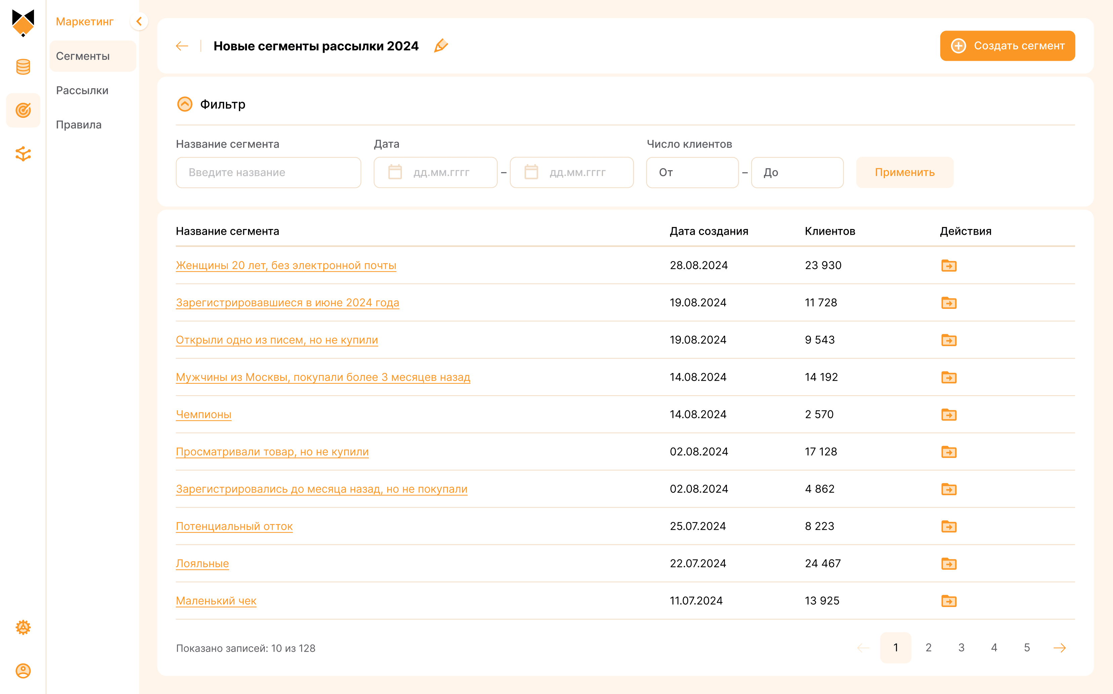Open the start date picker field

coord(436,173)
